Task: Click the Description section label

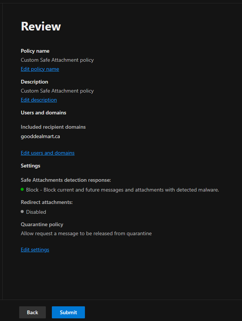Action: click(35, 82)
